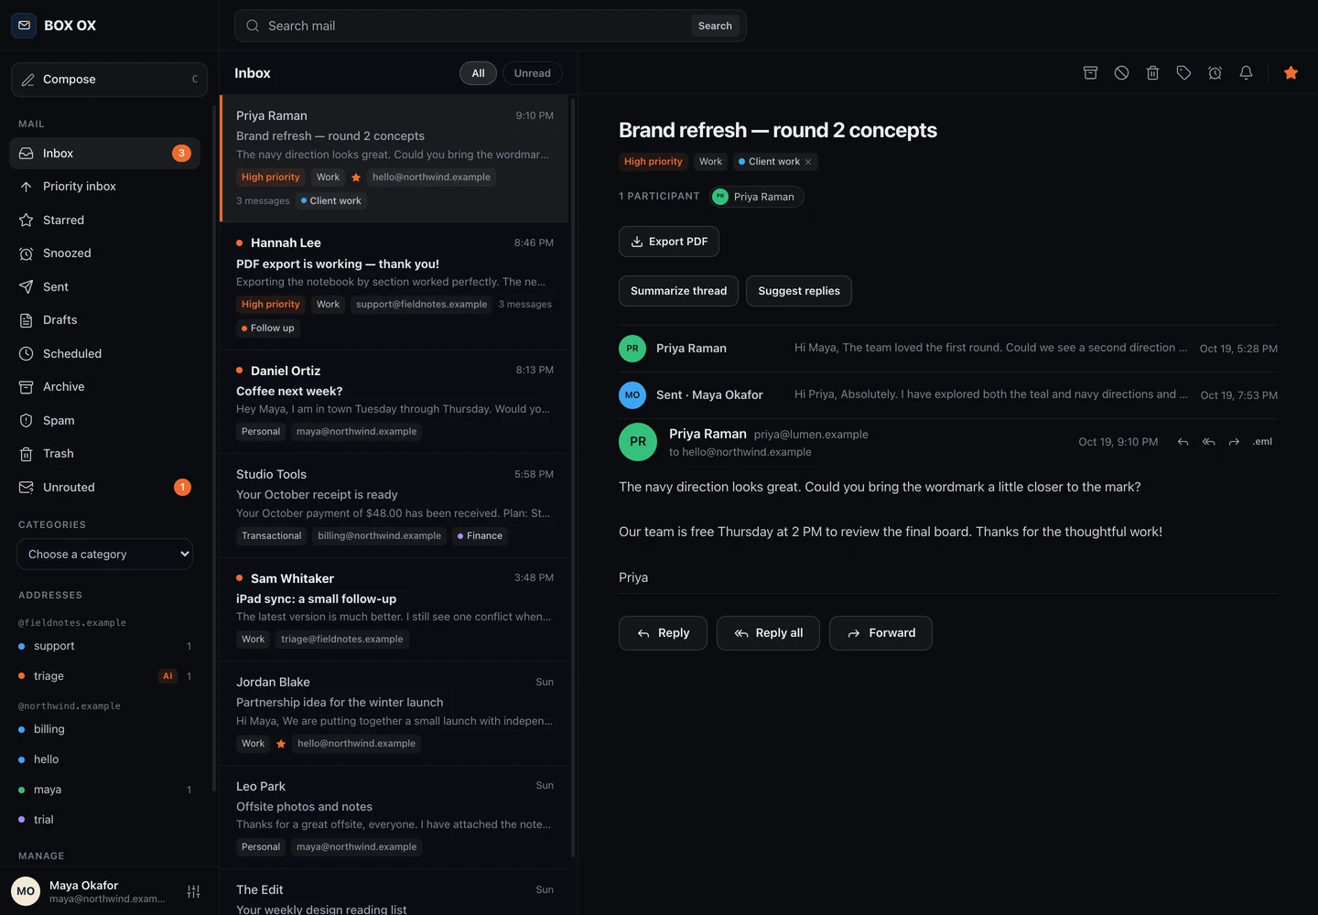Screen dimensions: 1318x915
Task: Open Daniel Ortiz's Coffee next week email
Action: (394, 402)
